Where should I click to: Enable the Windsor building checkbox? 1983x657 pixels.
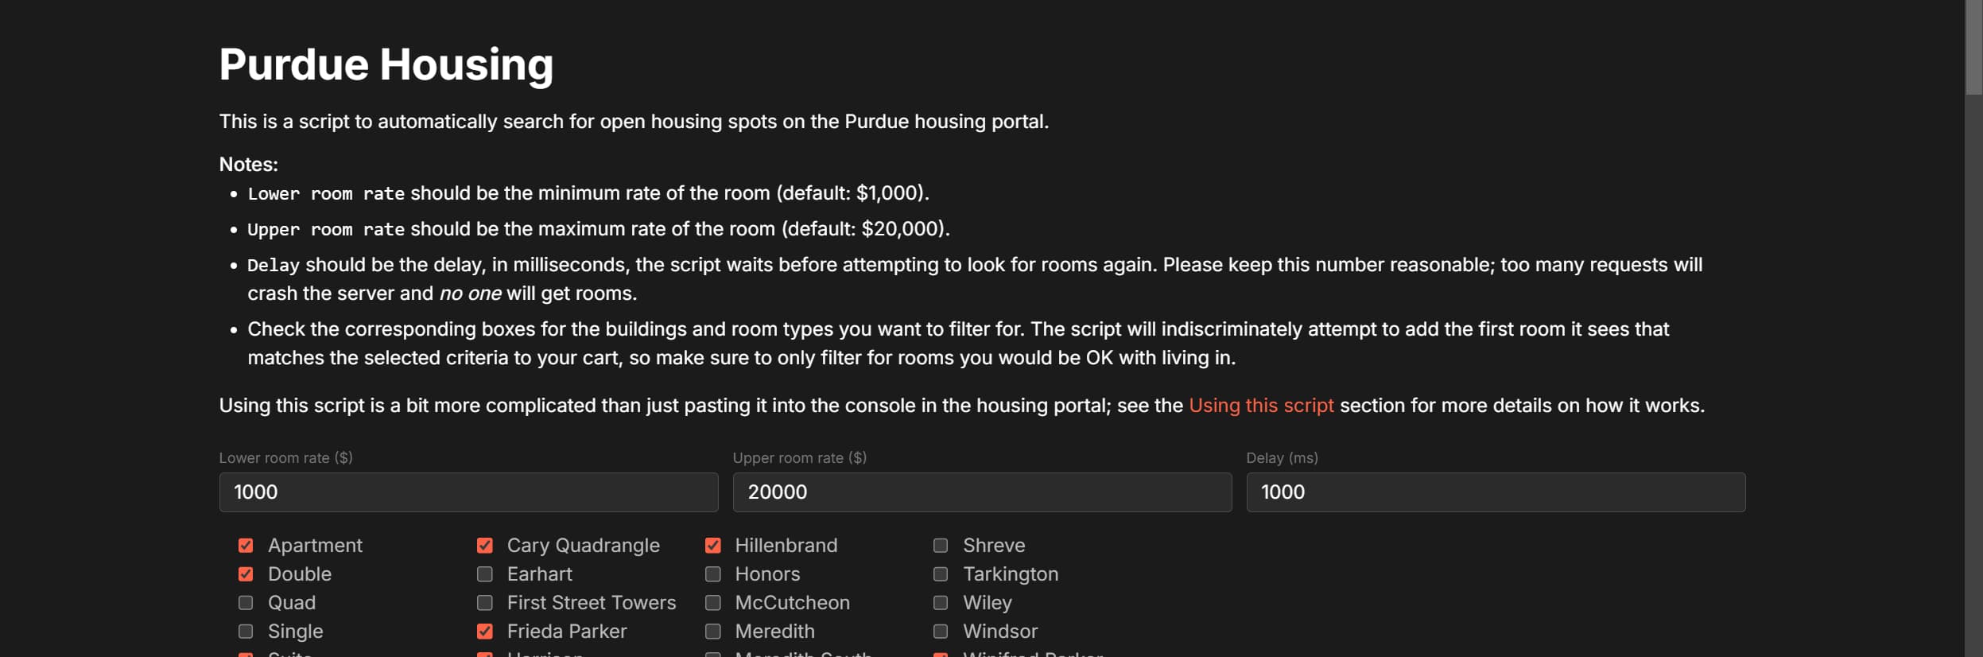pos(940,631)
